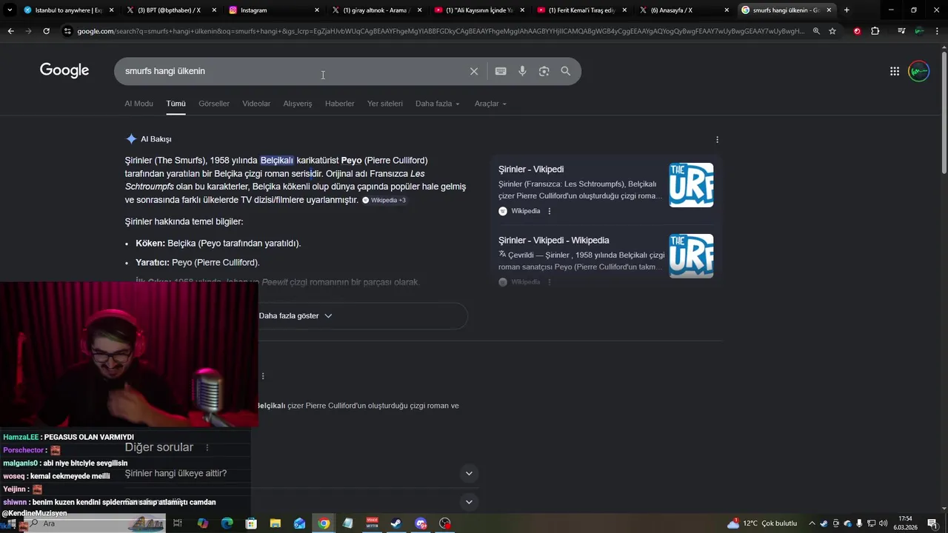Go back with the browser back arrow
The image size is (948, 533).
pyautogui.click(x=10, y=31)
